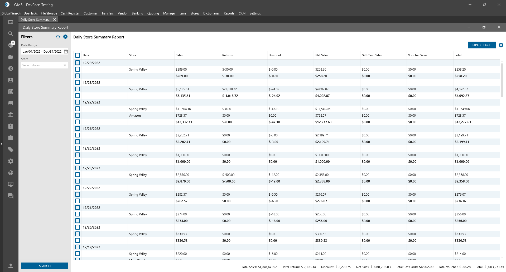The image size is (506, 272).
Task: Check the 12/29/2022 date row checkbox
Action: (x=78, y=63)
